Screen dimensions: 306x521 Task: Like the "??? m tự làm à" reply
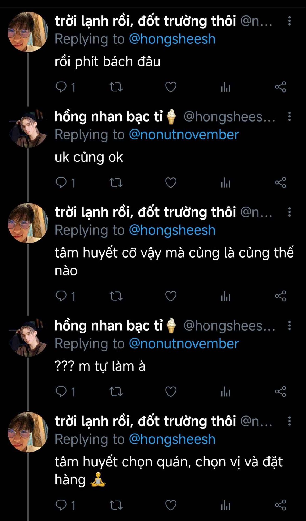[171, 392]
